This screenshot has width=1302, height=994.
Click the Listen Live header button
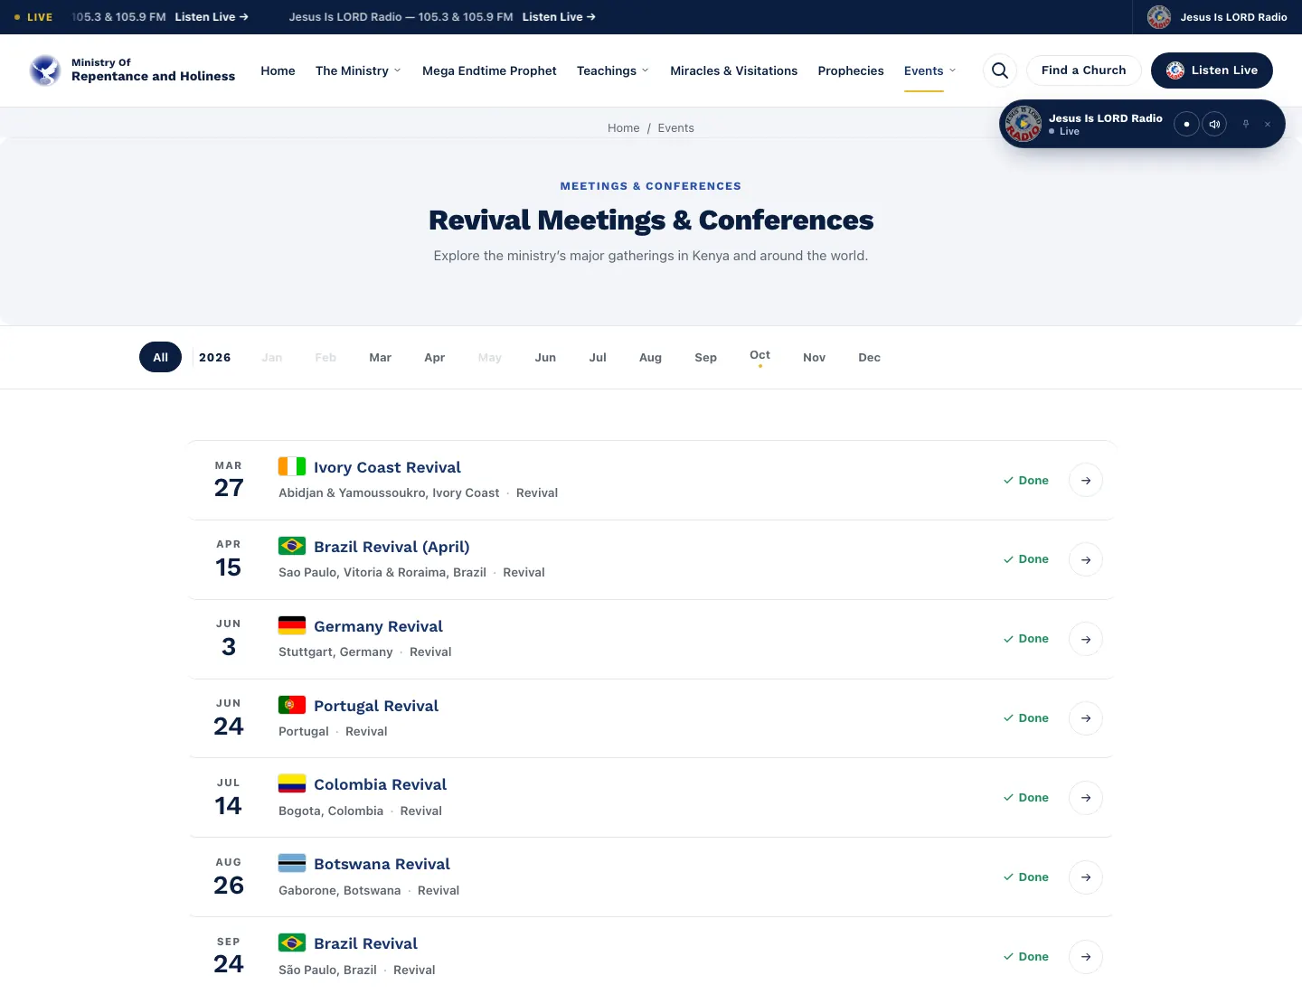point(1212,70)
